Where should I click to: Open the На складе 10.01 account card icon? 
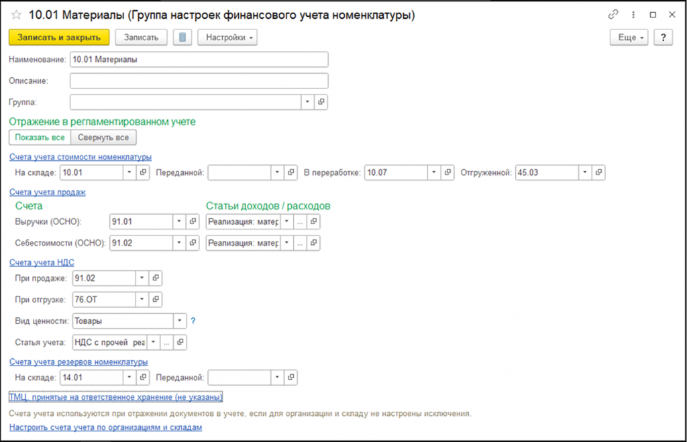[x=143, y=172]
